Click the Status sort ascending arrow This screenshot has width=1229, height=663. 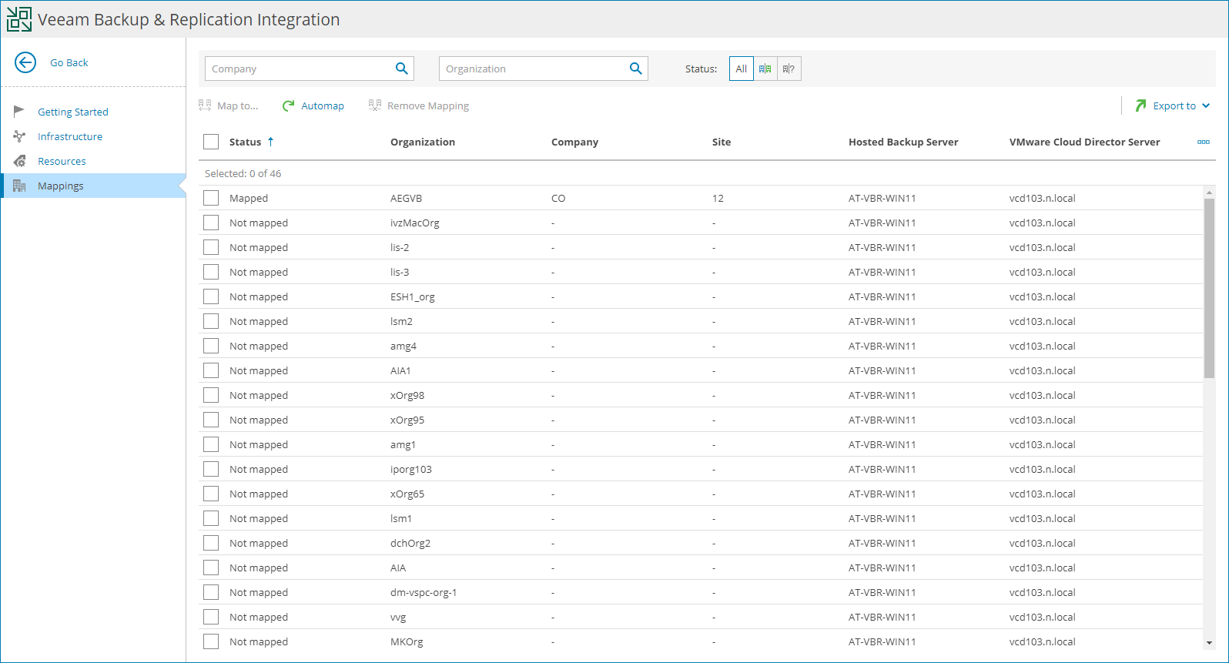tap(270, 142)
